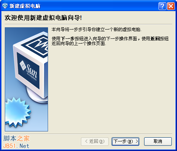The width and height of the screenshot is (177, 151).
Task: Click the window title 新建虚拟电脑
Action: 25,6
